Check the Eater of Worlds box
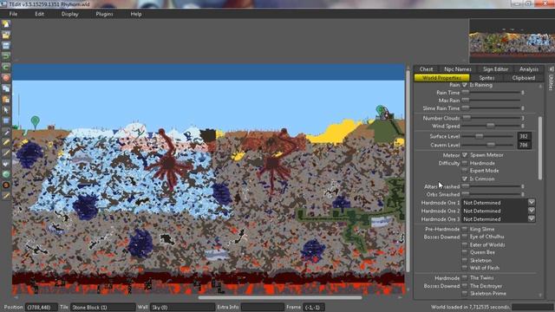 (465, 244)
